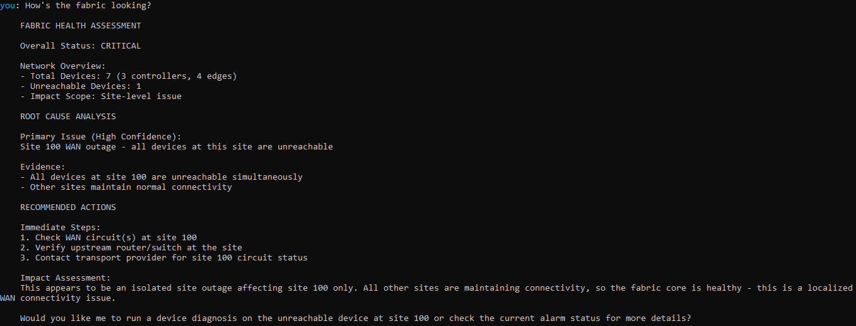Click the "unreachable simultaneously" evidence line
This screenshot has width=856, height=326.
161,177
